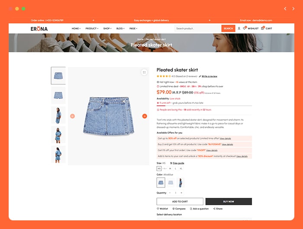Viewport: 303px width, 229px height.
Task: Open the Wishlist heart icon in header
Action: click(245, 29)
